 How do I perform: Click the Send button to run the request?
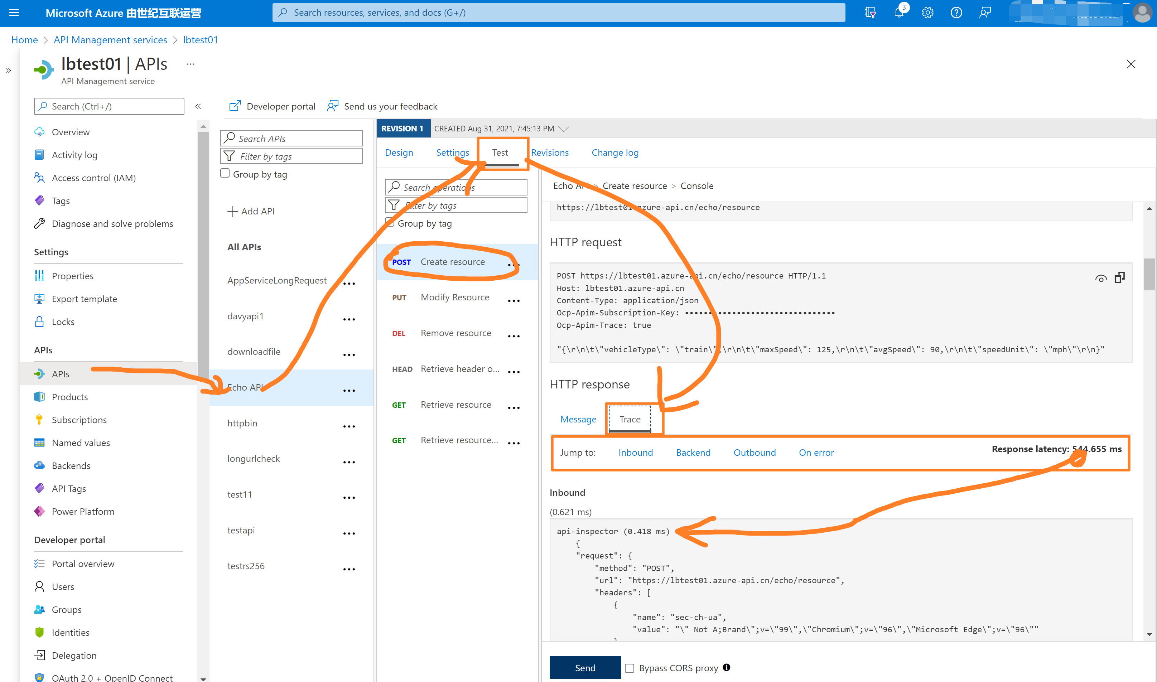[x=585, y=667]
